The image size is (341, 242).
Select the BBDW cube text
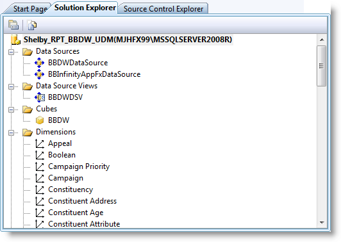pos(58,120)
